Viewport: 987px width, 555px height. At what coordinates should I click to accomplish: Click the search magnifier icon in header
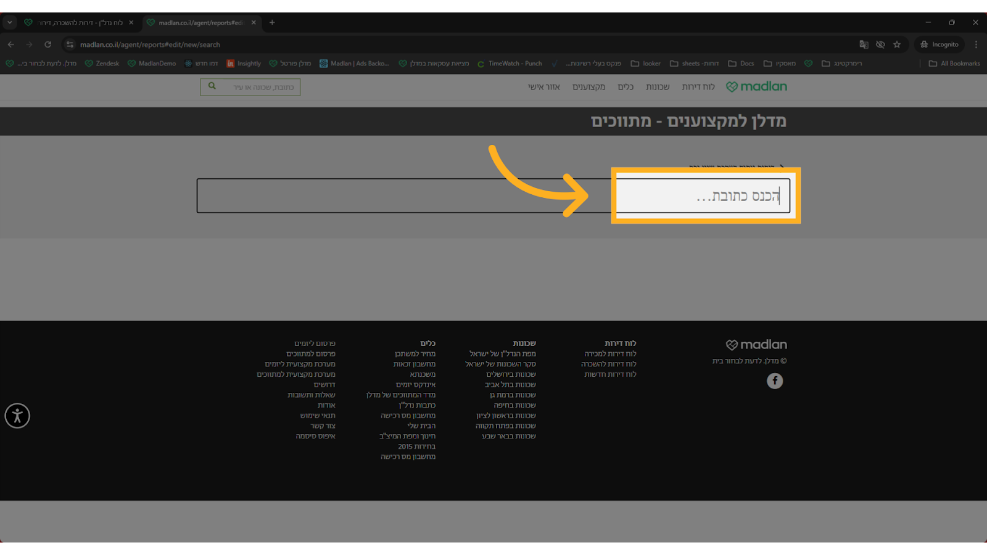tap(212, 87)
